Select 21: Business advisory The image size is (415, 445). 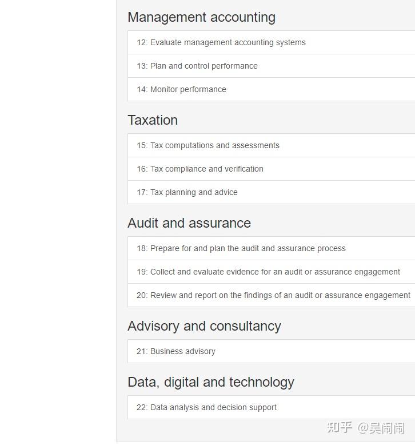(x=176, y=351)
